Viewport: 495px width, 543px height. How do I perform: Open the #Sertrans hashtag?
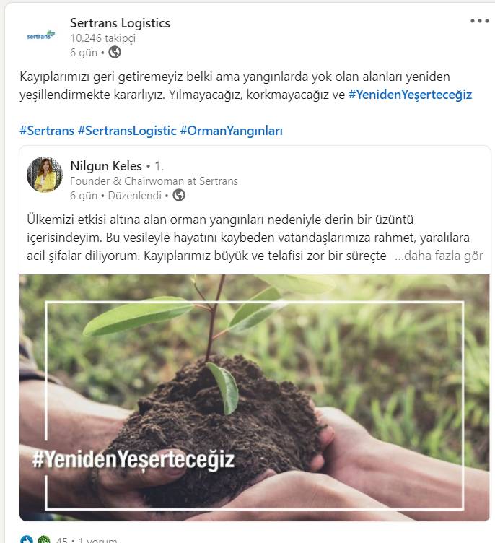[47, 131]
